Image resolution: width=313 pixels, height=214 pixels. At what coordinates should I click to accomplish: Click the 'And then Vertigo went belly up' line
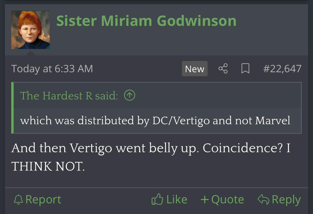(x=151, y=148)
